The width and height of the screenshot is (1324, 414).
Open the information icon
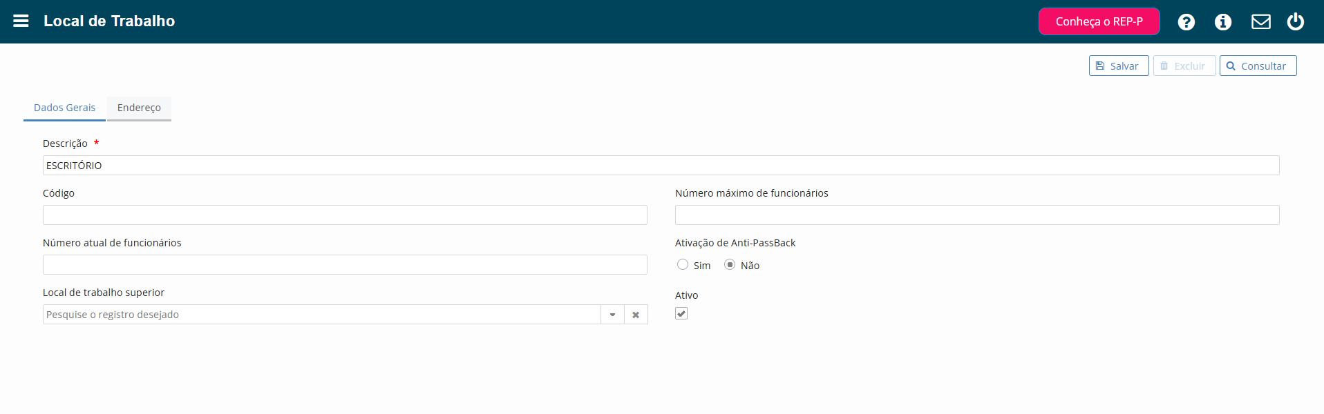click(x=1223, y=22)
